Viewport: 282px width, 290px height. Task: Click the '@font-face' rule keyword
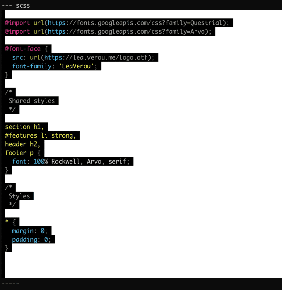[x=23, y=49]
